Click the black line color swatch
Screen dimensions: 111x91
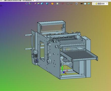81,4
